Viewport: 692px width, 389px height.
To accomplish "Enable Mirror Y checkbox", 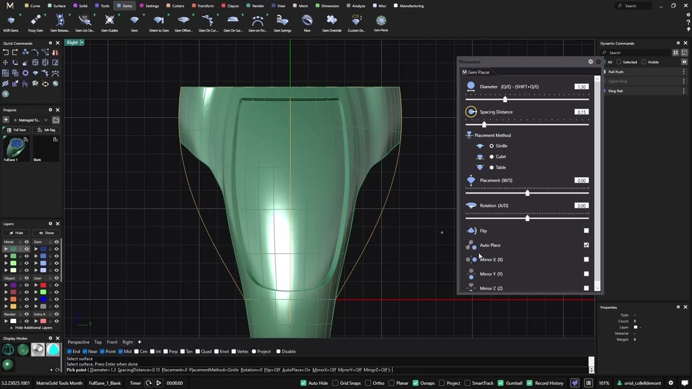I will (586, 274).
